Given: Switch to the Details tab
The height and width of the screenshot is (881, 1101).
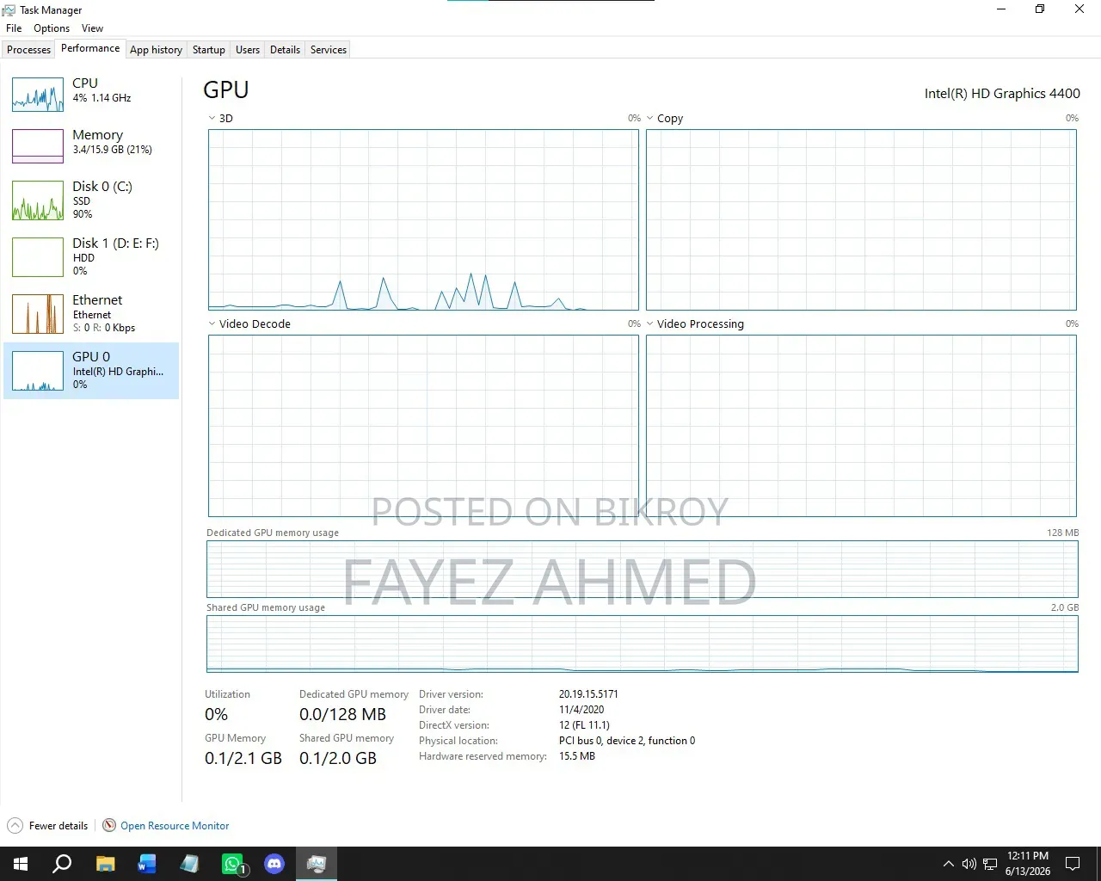Looking at the screenshot, I should [x=285, y=50].
